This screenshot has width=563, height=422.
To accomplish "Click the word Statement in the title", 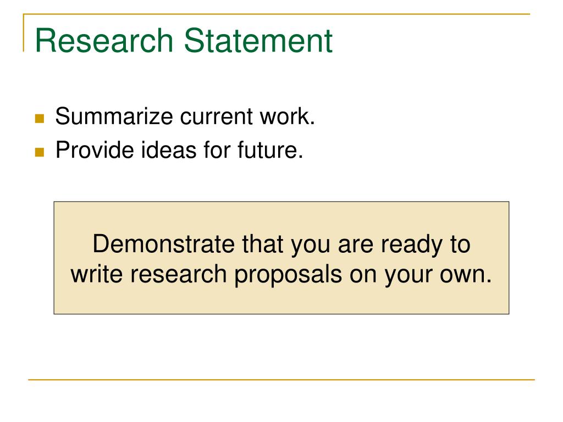I will (x=258, y=40).
